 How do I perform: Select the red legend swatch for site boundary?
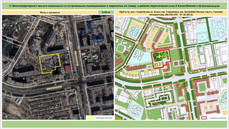click(x=204, y=118)
